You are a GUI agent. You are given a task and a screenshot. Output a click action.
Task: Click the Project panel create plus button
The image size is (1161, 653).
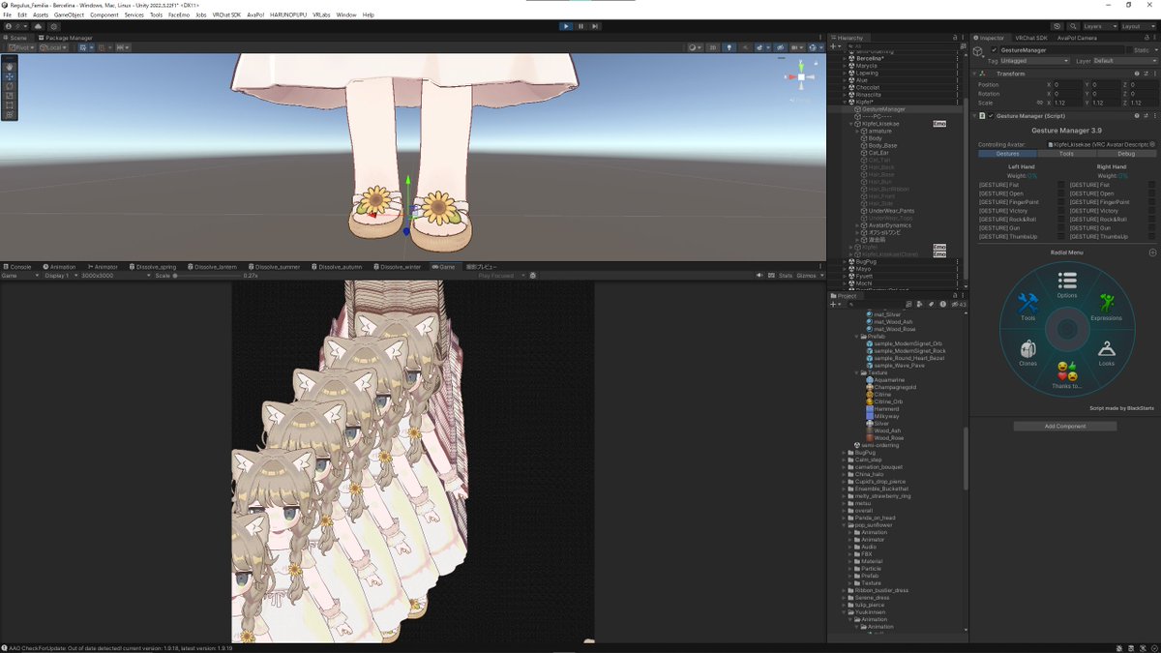(835, 305)
